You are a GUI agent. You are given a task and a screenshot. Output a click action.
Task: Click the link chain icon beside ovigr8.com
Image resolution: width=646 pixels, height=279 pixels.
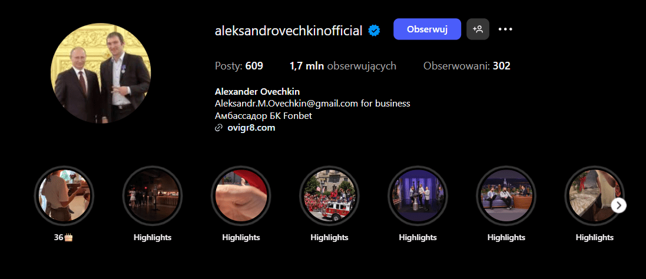(x=218, y=128)
